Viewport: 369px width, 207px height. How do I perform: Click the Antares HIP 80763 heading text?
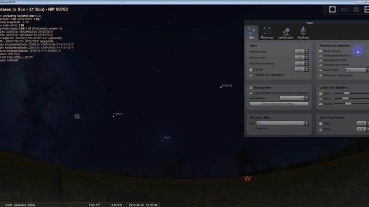(34, 9)
